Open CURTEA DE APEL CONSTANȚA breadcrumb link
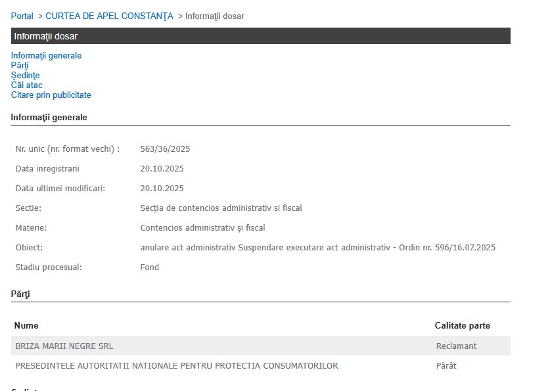The width and height of the screenshot is (550, 391). point(109,16)
